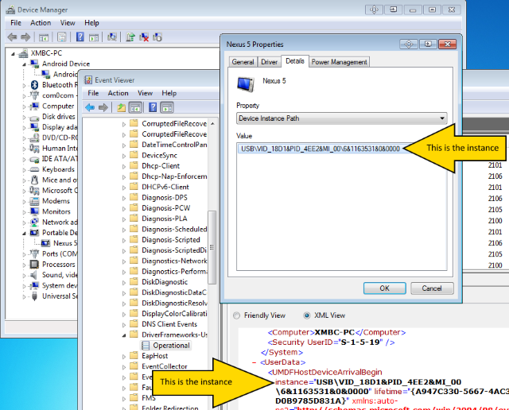
Task: Open the View menu in Event Viewer
Action: click(x=145, y=93)
